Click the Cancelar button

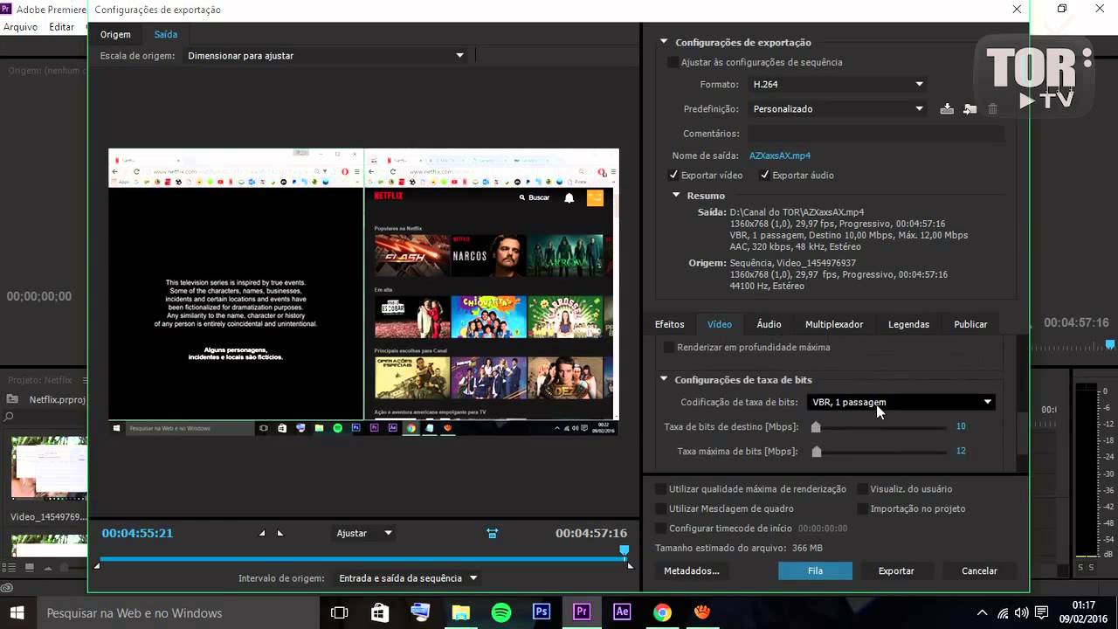pos(979,570)
